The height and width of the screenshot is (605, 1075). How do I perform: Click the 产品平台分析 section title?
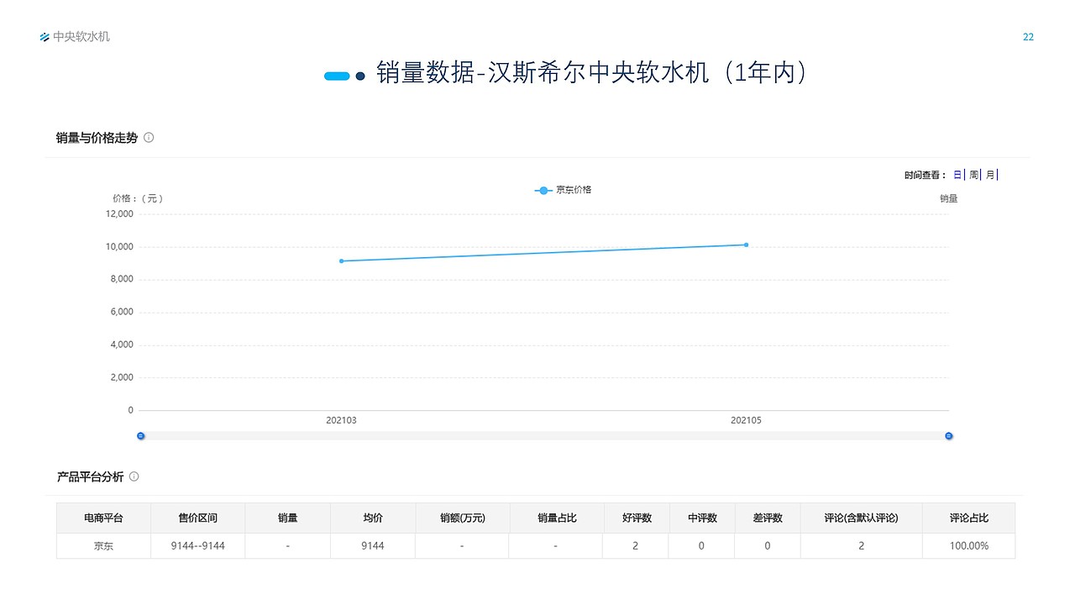(90, 476)
